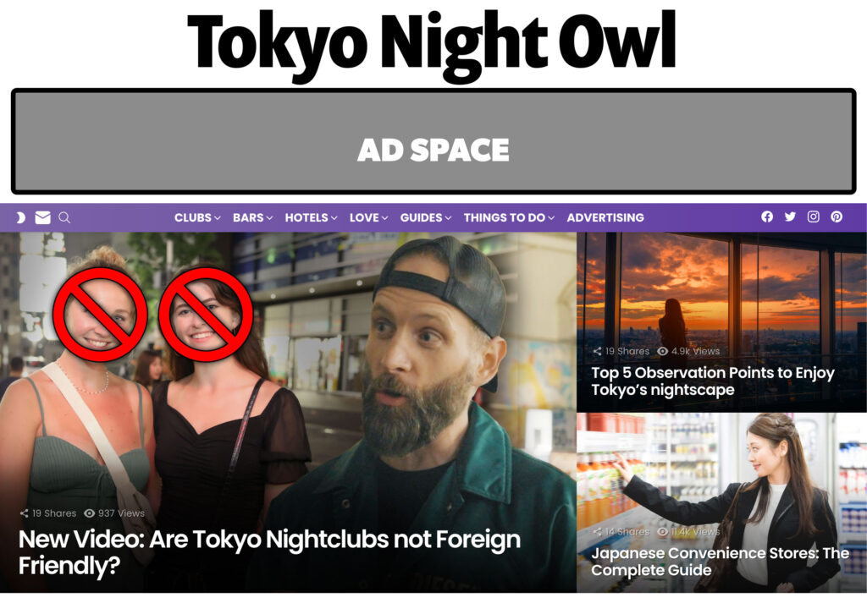This screenshot has width=867, height=614.
Task: Expand the CLUBS dropdown menu
Action: (x=197, y=217)
